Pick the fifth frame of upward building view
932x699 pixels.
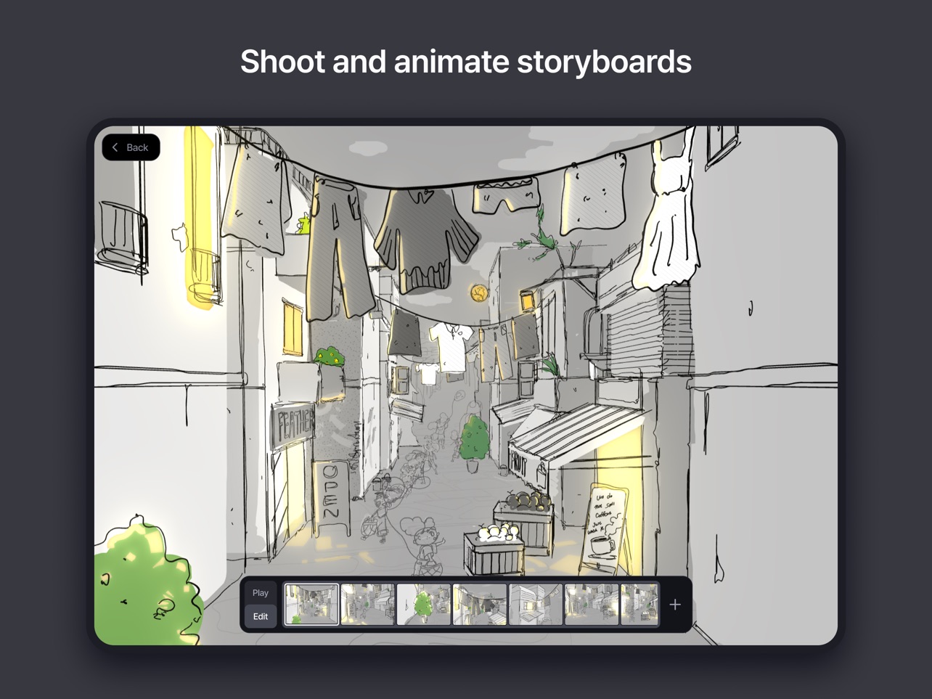pos(536,605)
